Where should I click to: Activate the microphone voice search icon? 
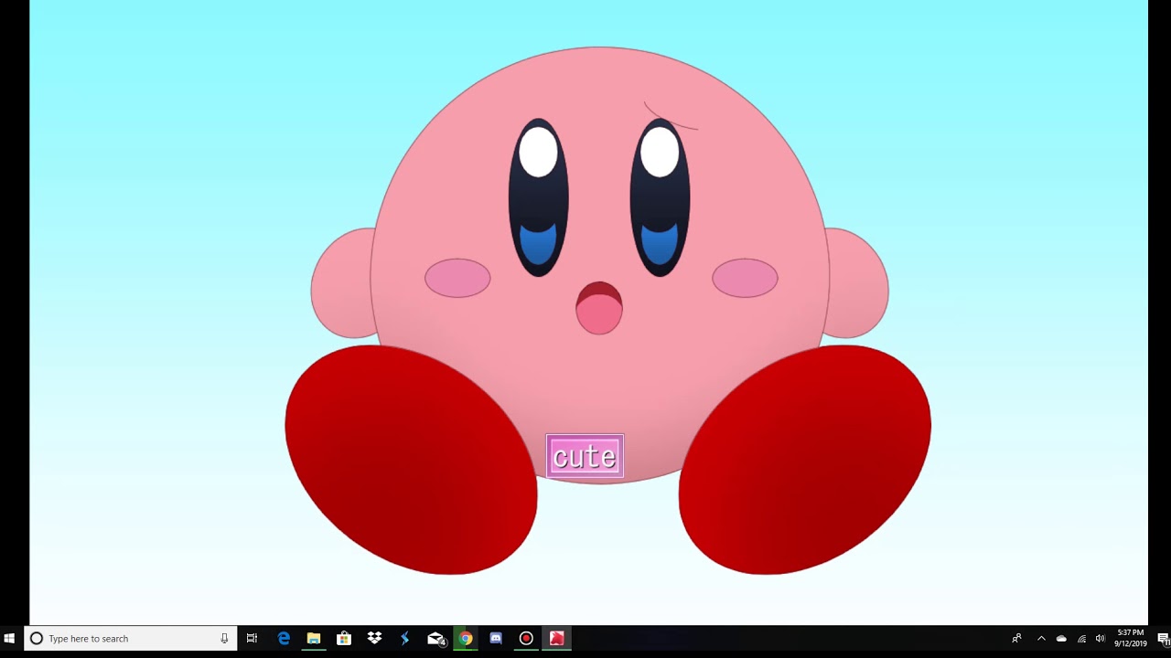pyautogui.click(x=224, y=639)
